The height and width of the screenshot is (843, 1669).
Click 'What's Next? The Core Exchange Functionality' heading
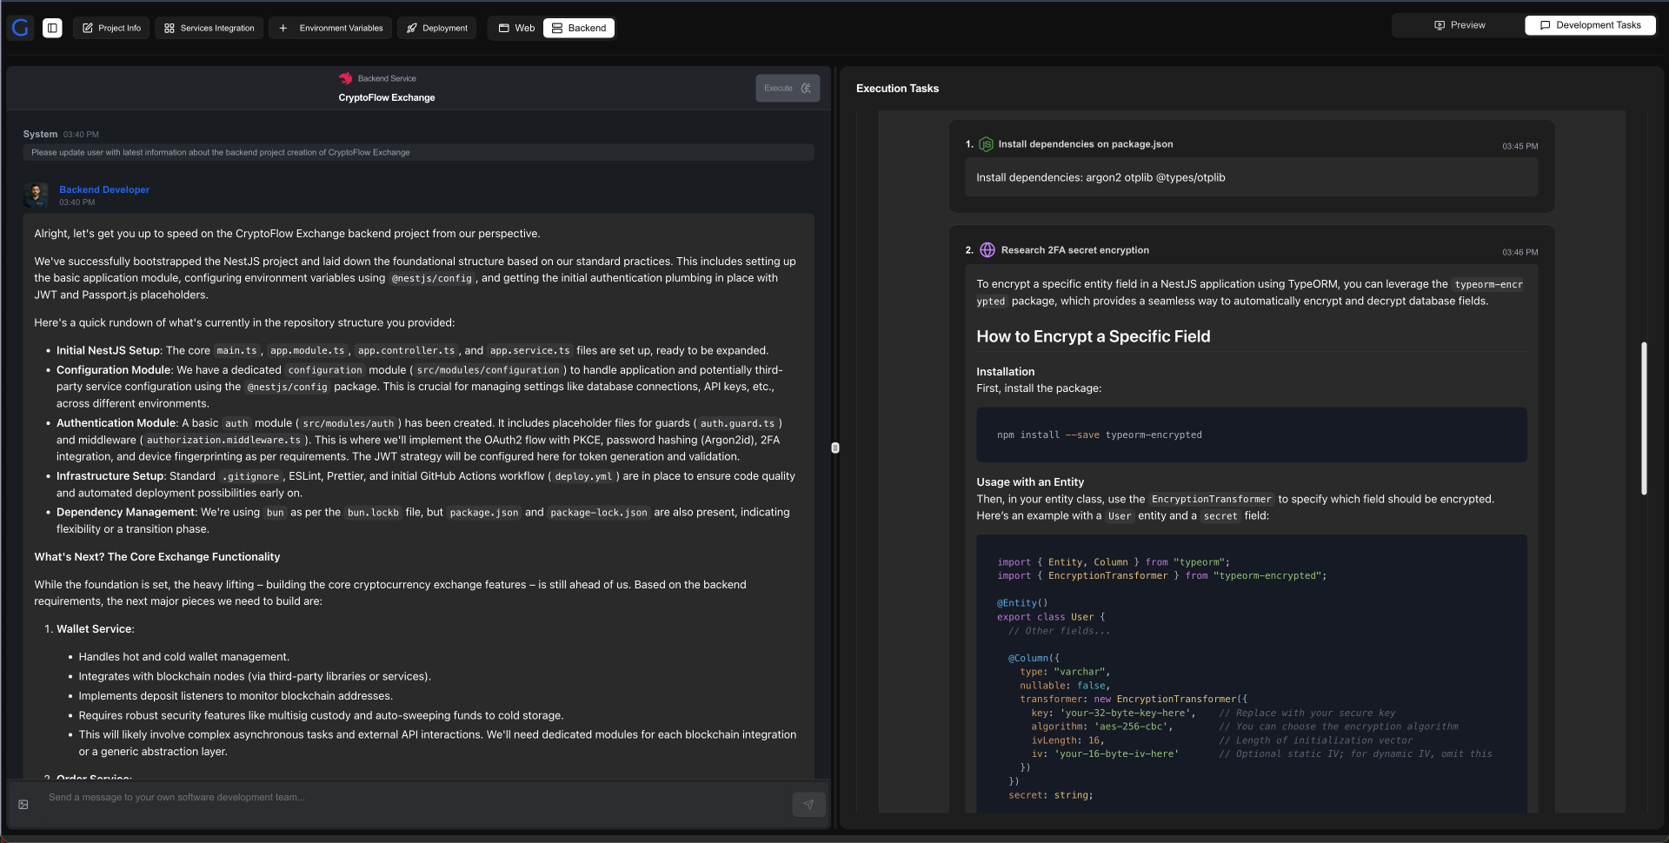click(x=157, y=557)
